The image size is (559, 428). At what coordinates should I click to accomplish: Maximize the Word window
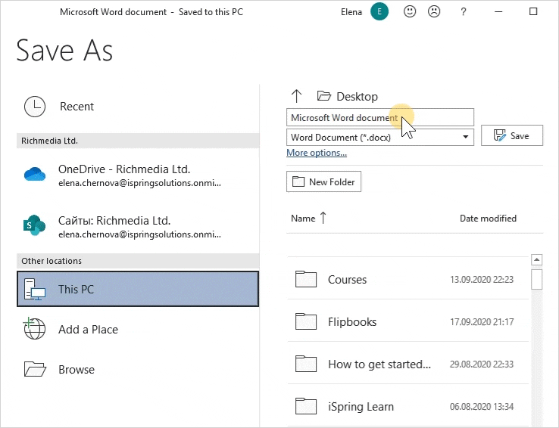pyautogui.click(x=533, y=11)
